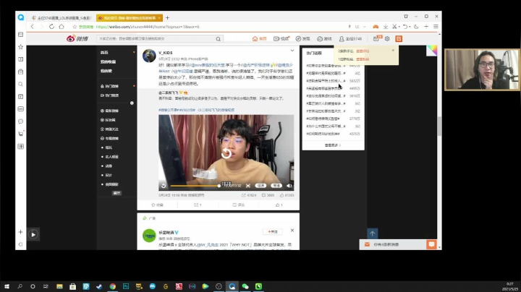
Task: Click the Weibo search magnifier button
Action: pyautogui.click(x=218, y=39)
